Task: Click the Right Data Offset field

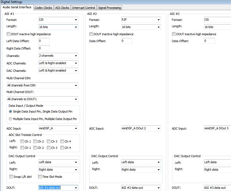Action: tap(44, 48)
